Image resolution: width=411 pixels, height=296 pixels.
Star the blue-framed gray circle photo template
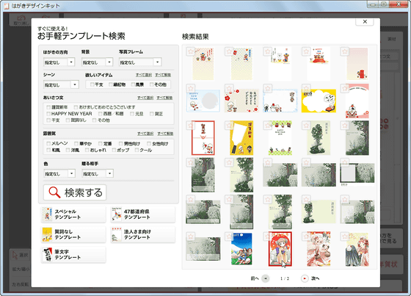[x=191, y=88]
